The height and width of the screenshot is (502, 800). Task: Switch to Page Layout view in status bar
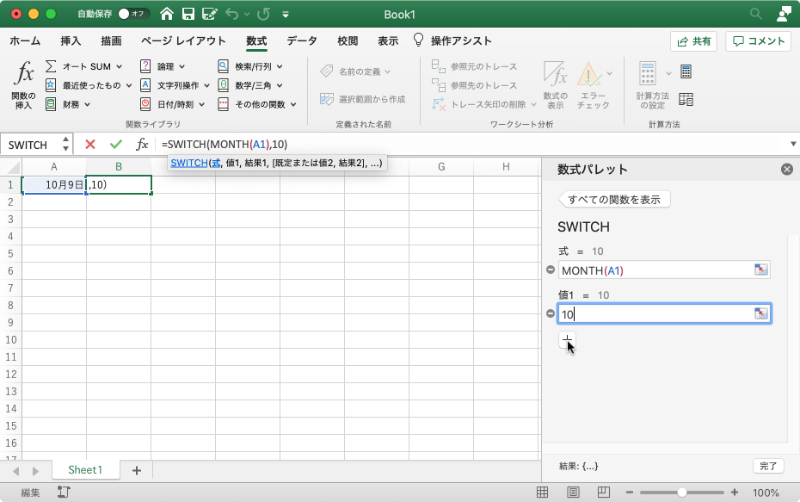click(x=574, y=493)
